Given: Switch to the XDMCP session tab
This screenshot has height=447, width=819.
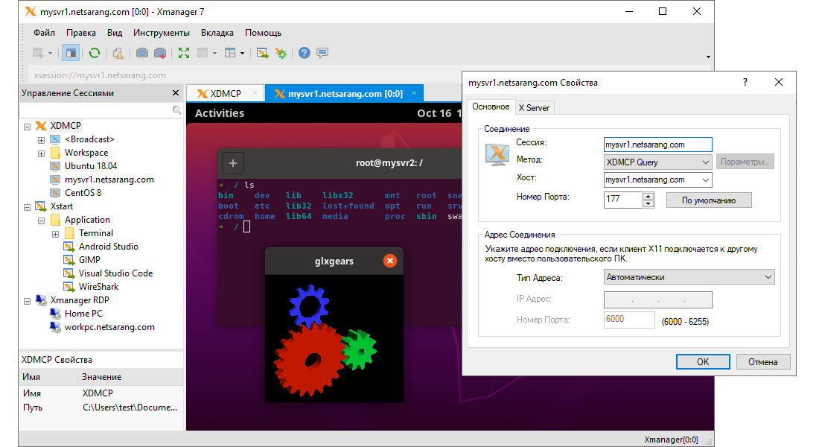Looking at the screenshot, I should 225,94.
